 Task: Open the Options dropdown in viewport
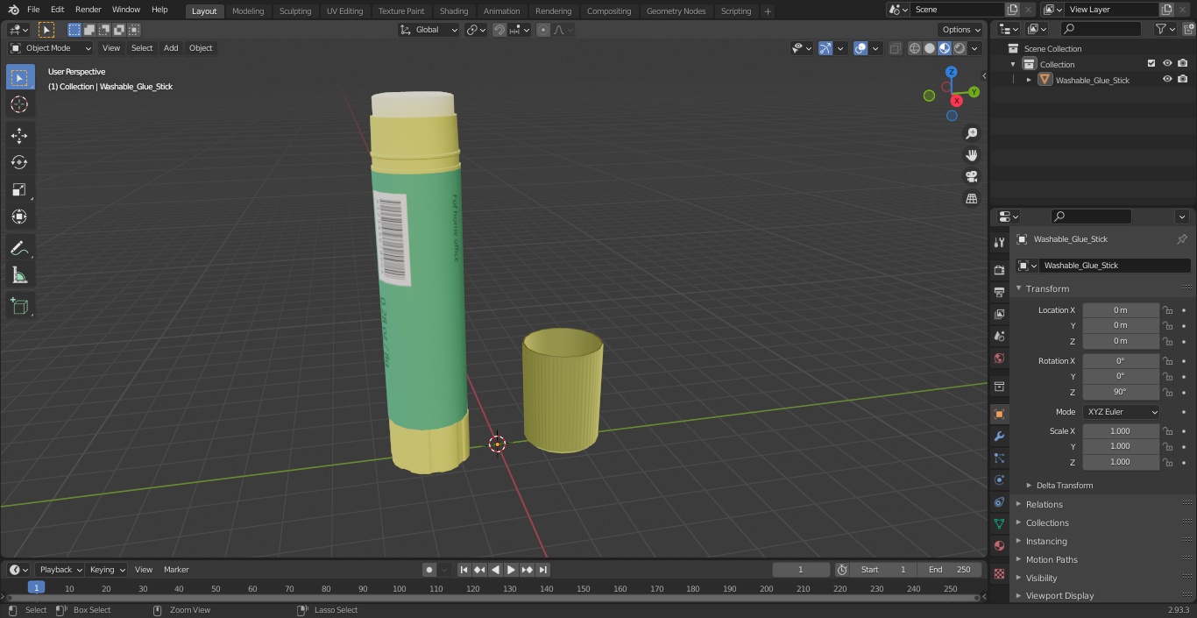coord(961,30)
